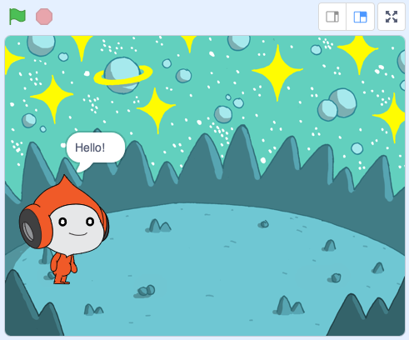The image size is (409, 340).
Task: Enter full screen stage mode
Action: coord(392,17)
